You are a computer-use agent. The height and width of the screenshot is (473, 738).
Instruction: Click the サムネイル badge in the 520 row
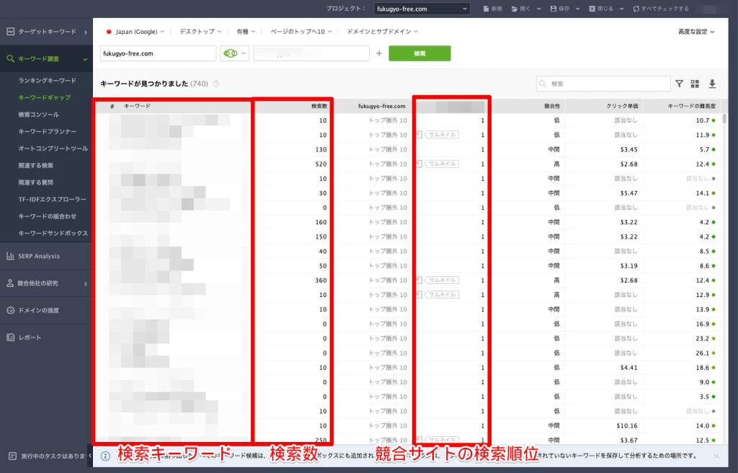pos(442,164)
